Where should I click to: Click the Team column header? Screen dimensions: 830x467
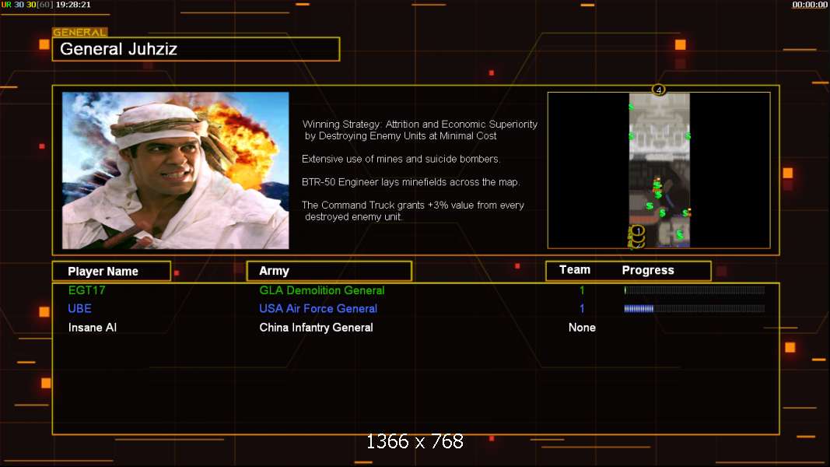click(575, 270)
